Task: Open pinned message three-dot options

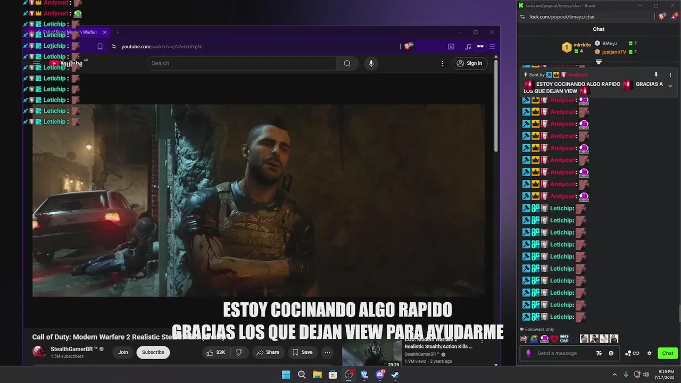Action: click(x=670, y=75)
